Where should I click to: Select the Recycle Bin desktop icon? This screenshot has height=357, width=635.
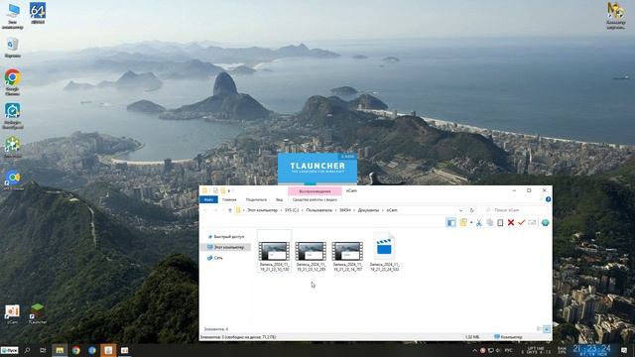pyautogui.click(x=13, y=48)
